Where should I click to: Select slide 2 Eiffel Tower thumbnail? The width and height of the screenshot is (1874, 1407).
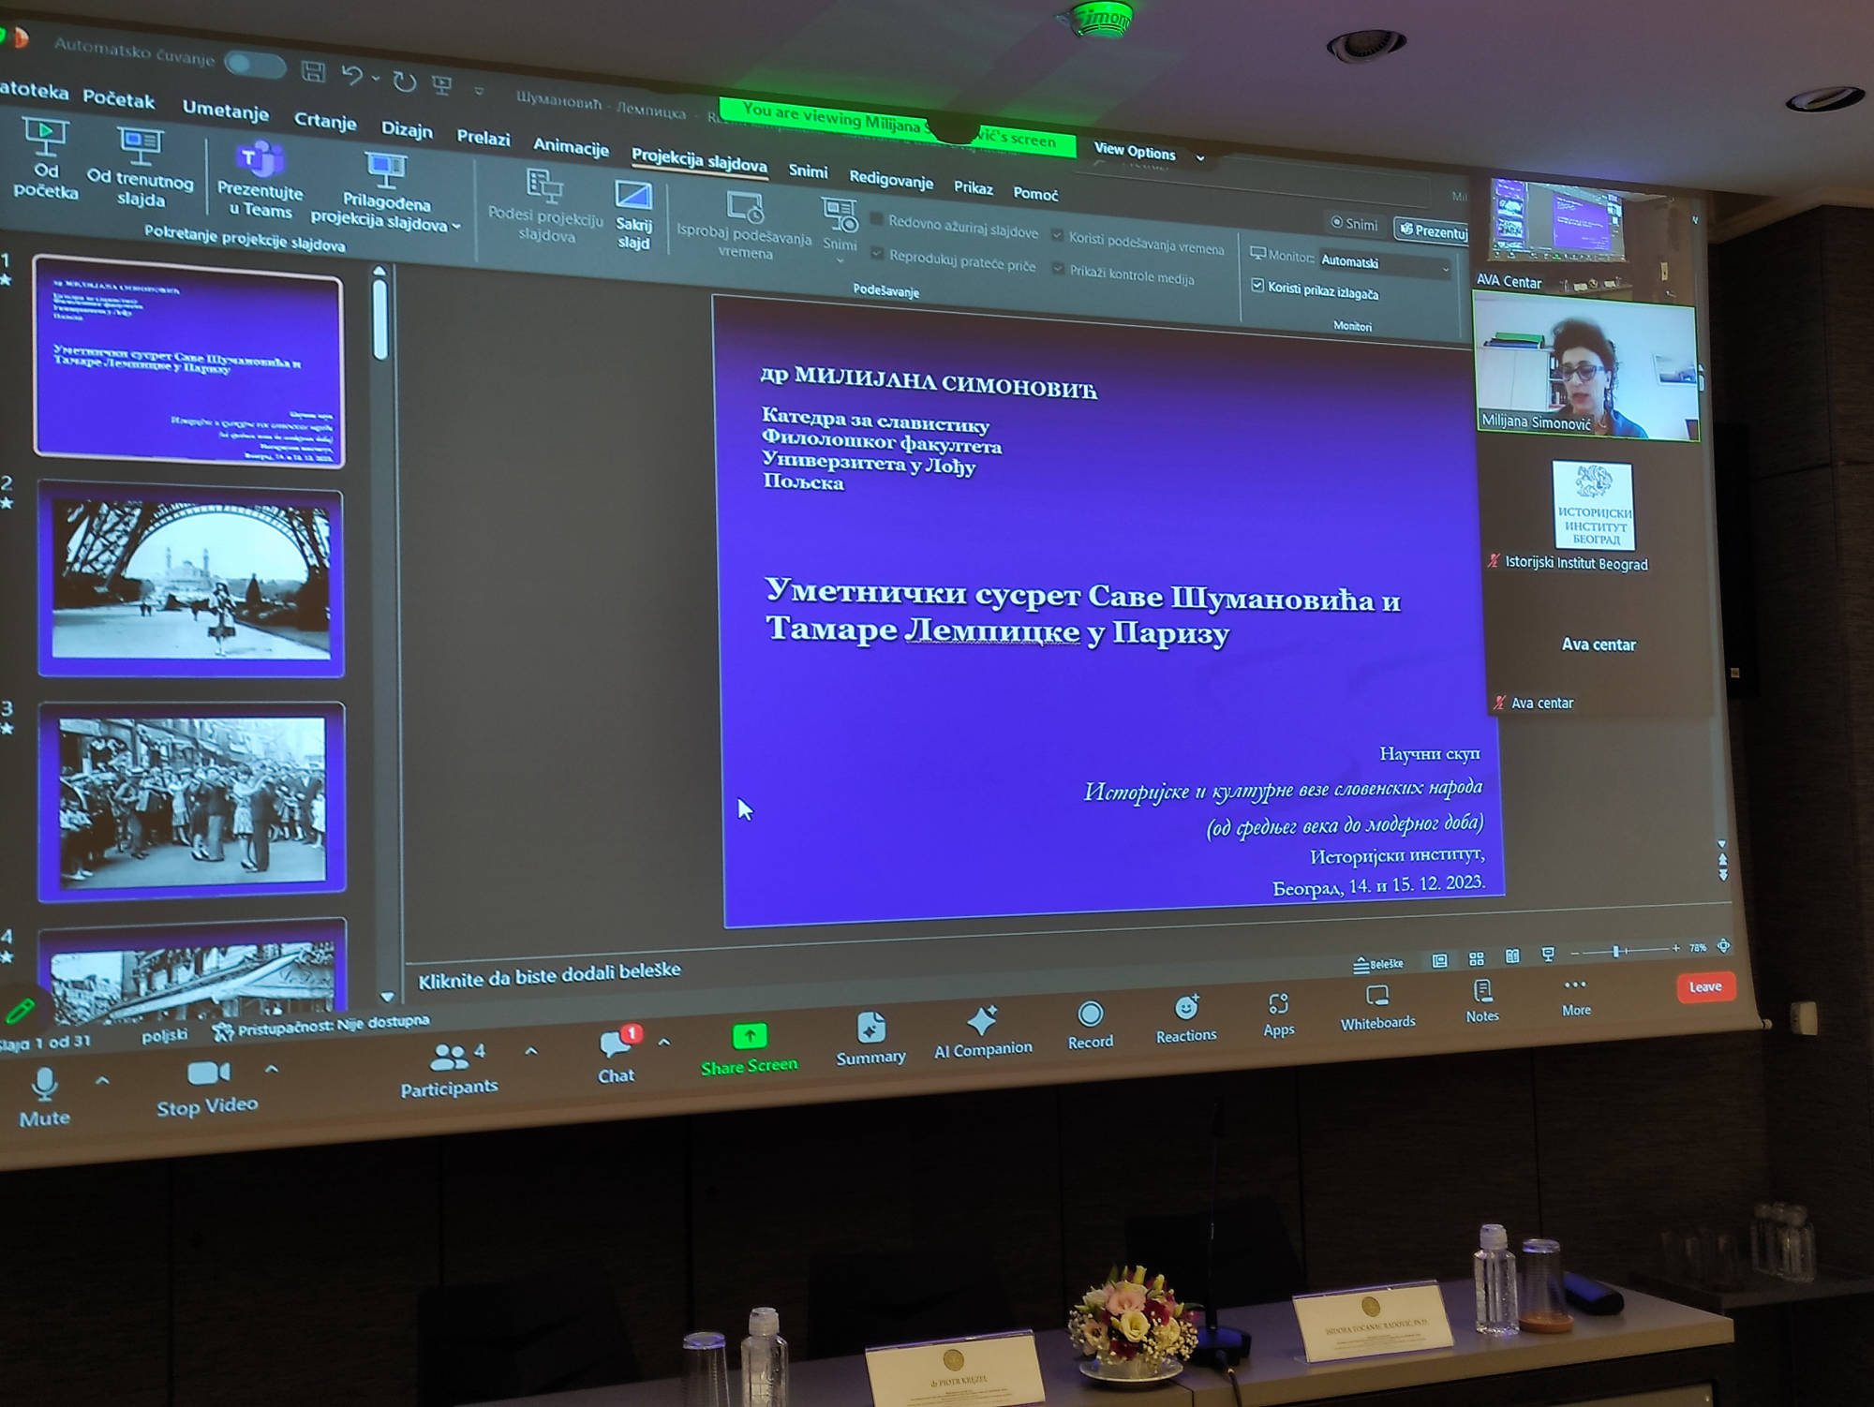pos(191,580)
